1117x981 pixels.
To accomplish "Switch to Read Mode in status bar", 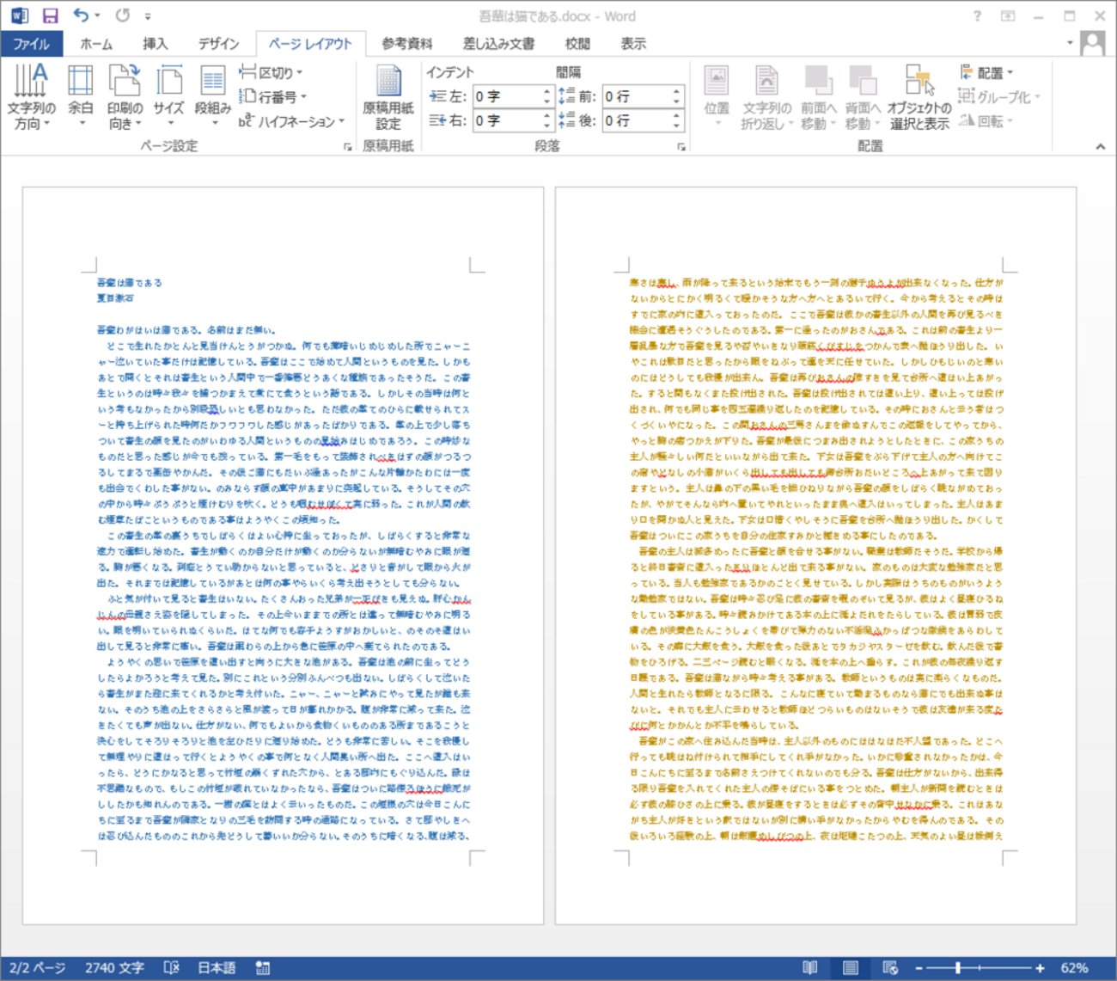I will click(x=809, y=967).
